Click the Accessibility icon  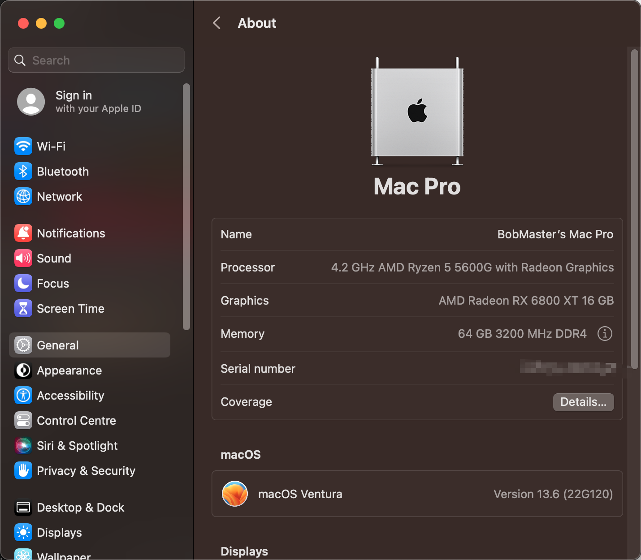pos(23,395)
